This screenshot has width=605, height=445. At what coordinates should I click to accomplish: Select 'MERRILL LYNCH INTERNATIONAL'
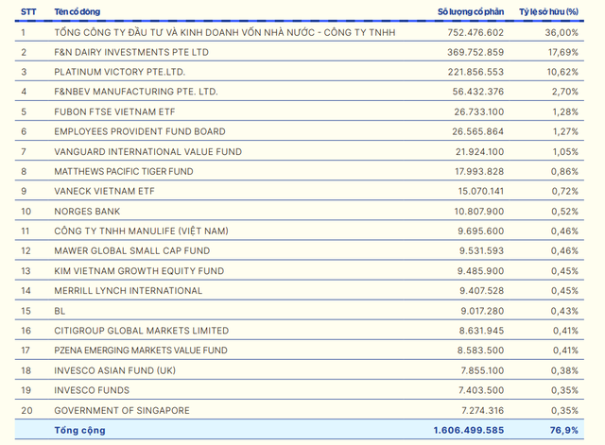coord(129,290)
